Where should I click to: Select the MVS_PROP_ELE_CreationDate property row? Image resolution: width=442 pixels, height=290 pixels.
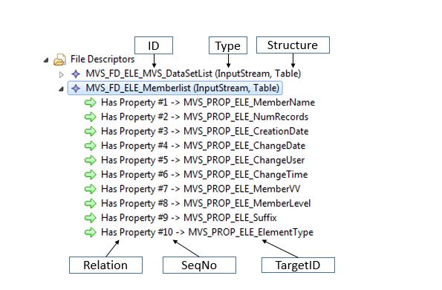point(204,131)
